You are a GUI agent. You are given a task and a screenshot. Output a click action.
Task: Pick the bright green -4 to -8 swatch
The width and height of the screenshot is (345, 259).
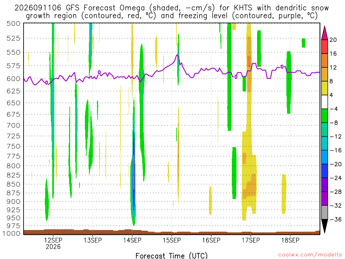[324, 116]
